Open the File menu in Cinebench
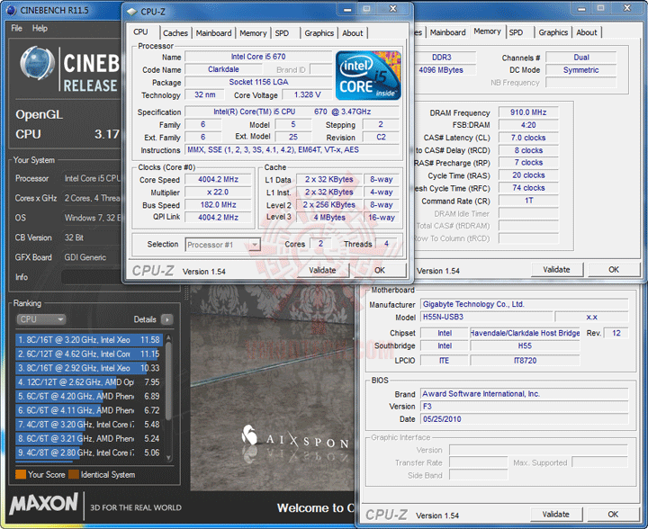Image resolution: width=648 pixels, height=529 pixels. (x=16, y=28)
